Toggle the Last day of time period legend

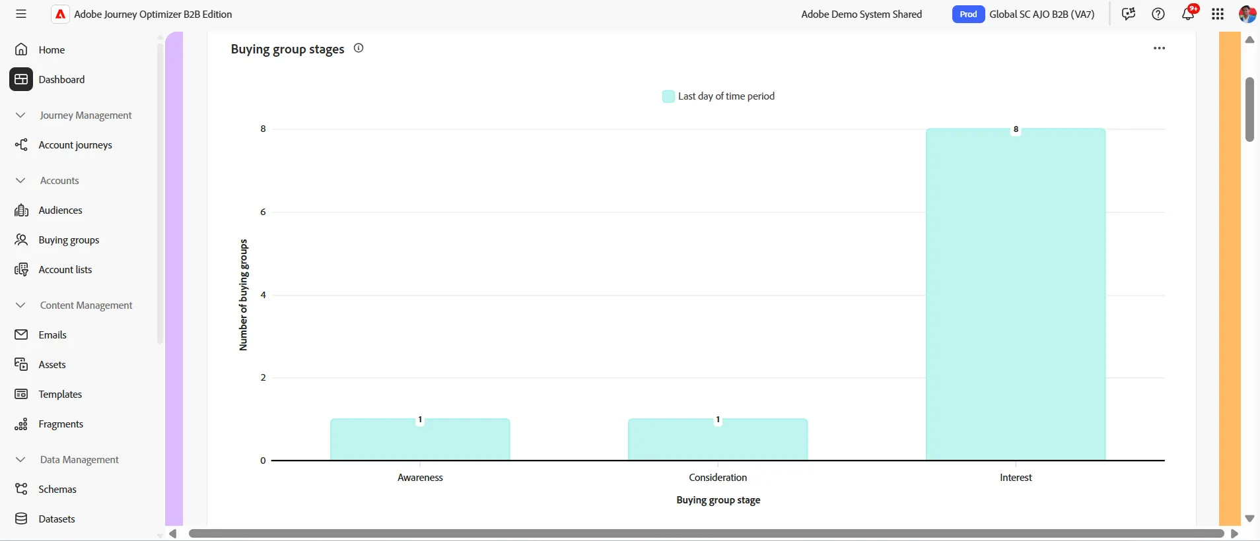[718, 96]
